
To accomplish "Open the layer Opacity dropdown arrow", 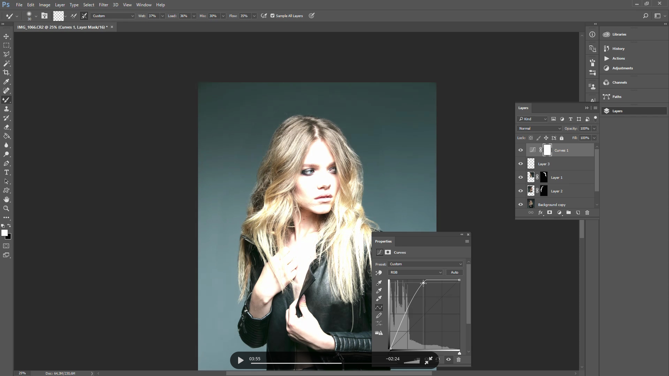I will [x=594, y=129].
